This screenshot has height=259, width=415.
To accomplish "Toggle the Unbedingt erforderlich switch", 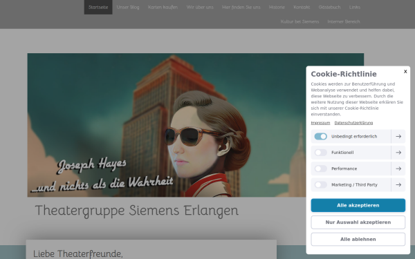I will click(320, 136).
